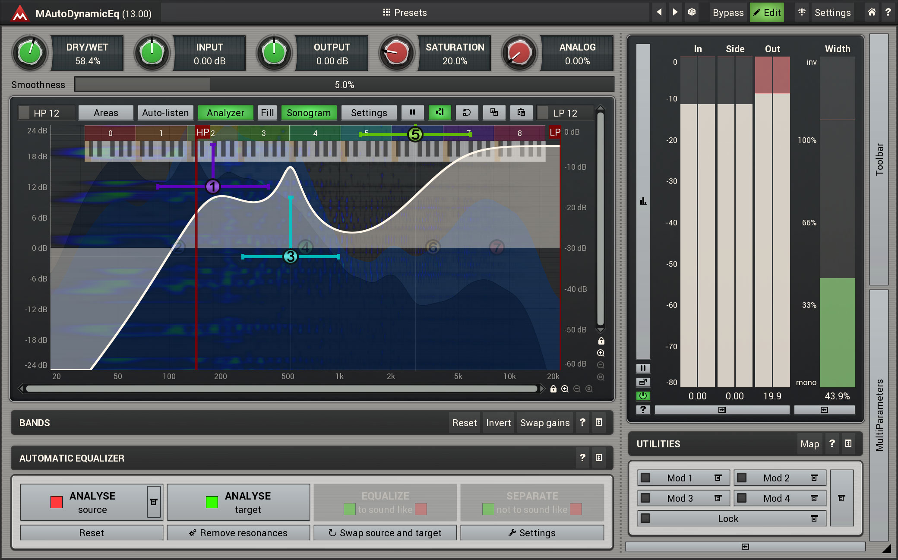Viewport: 898px width, 560px height.
Task: Enable the Mod 1 modulator checkbox
Action: coord(645,478)
